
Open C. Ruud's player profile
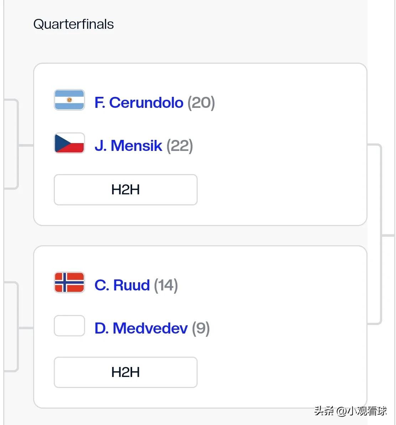tap(122, 285)
